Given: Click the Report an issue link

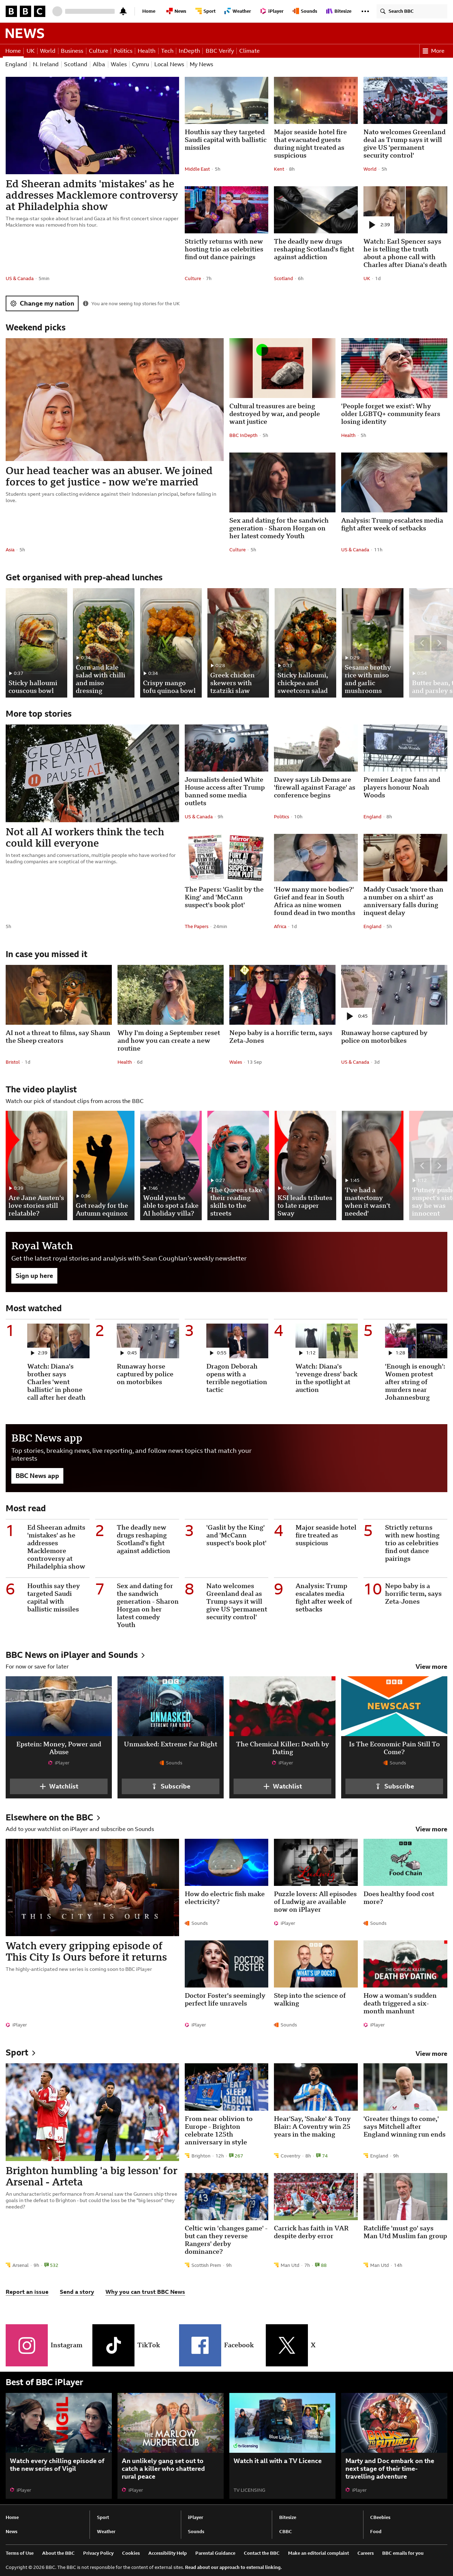Looking at the screenshot, I should 27,2292.
